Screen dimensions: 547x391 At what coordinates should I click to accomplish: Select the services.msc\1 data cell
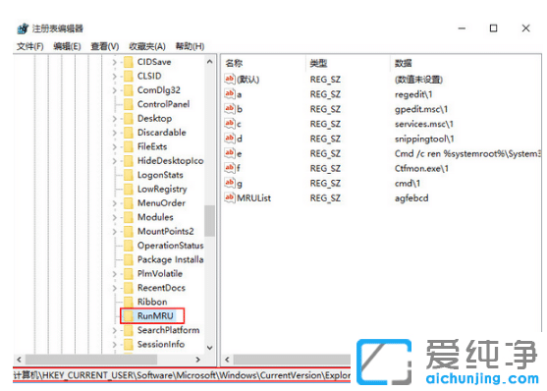pyautogui.click(x=424, y=124)
